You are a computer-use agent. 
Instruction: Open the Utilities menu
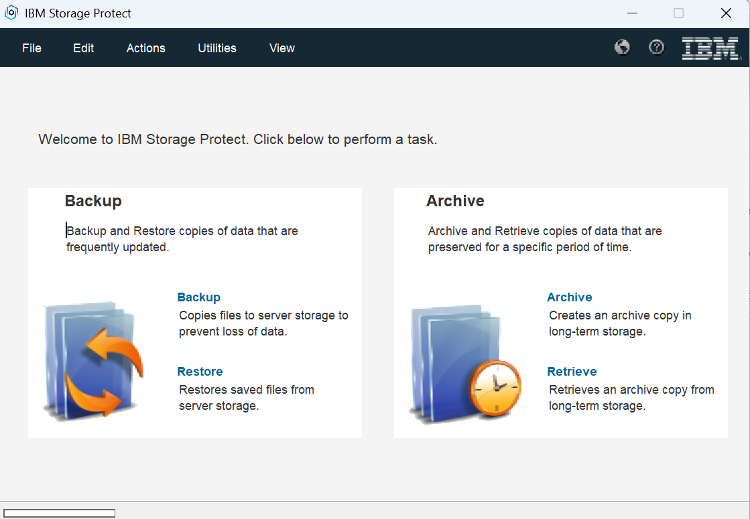coord(217,48)
